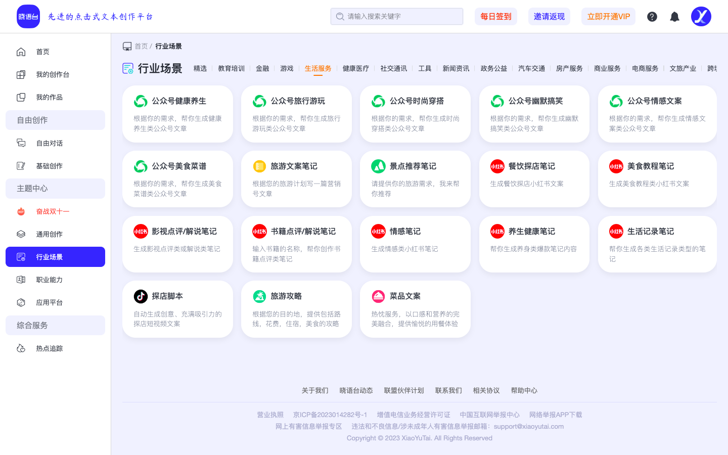
Task: Click the 晓语台 logo
Action: [28, 16]
